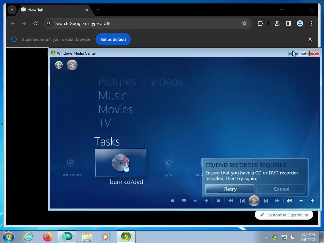Skip to next track button
The image size is (324, 243).
(x=266, y=201)
